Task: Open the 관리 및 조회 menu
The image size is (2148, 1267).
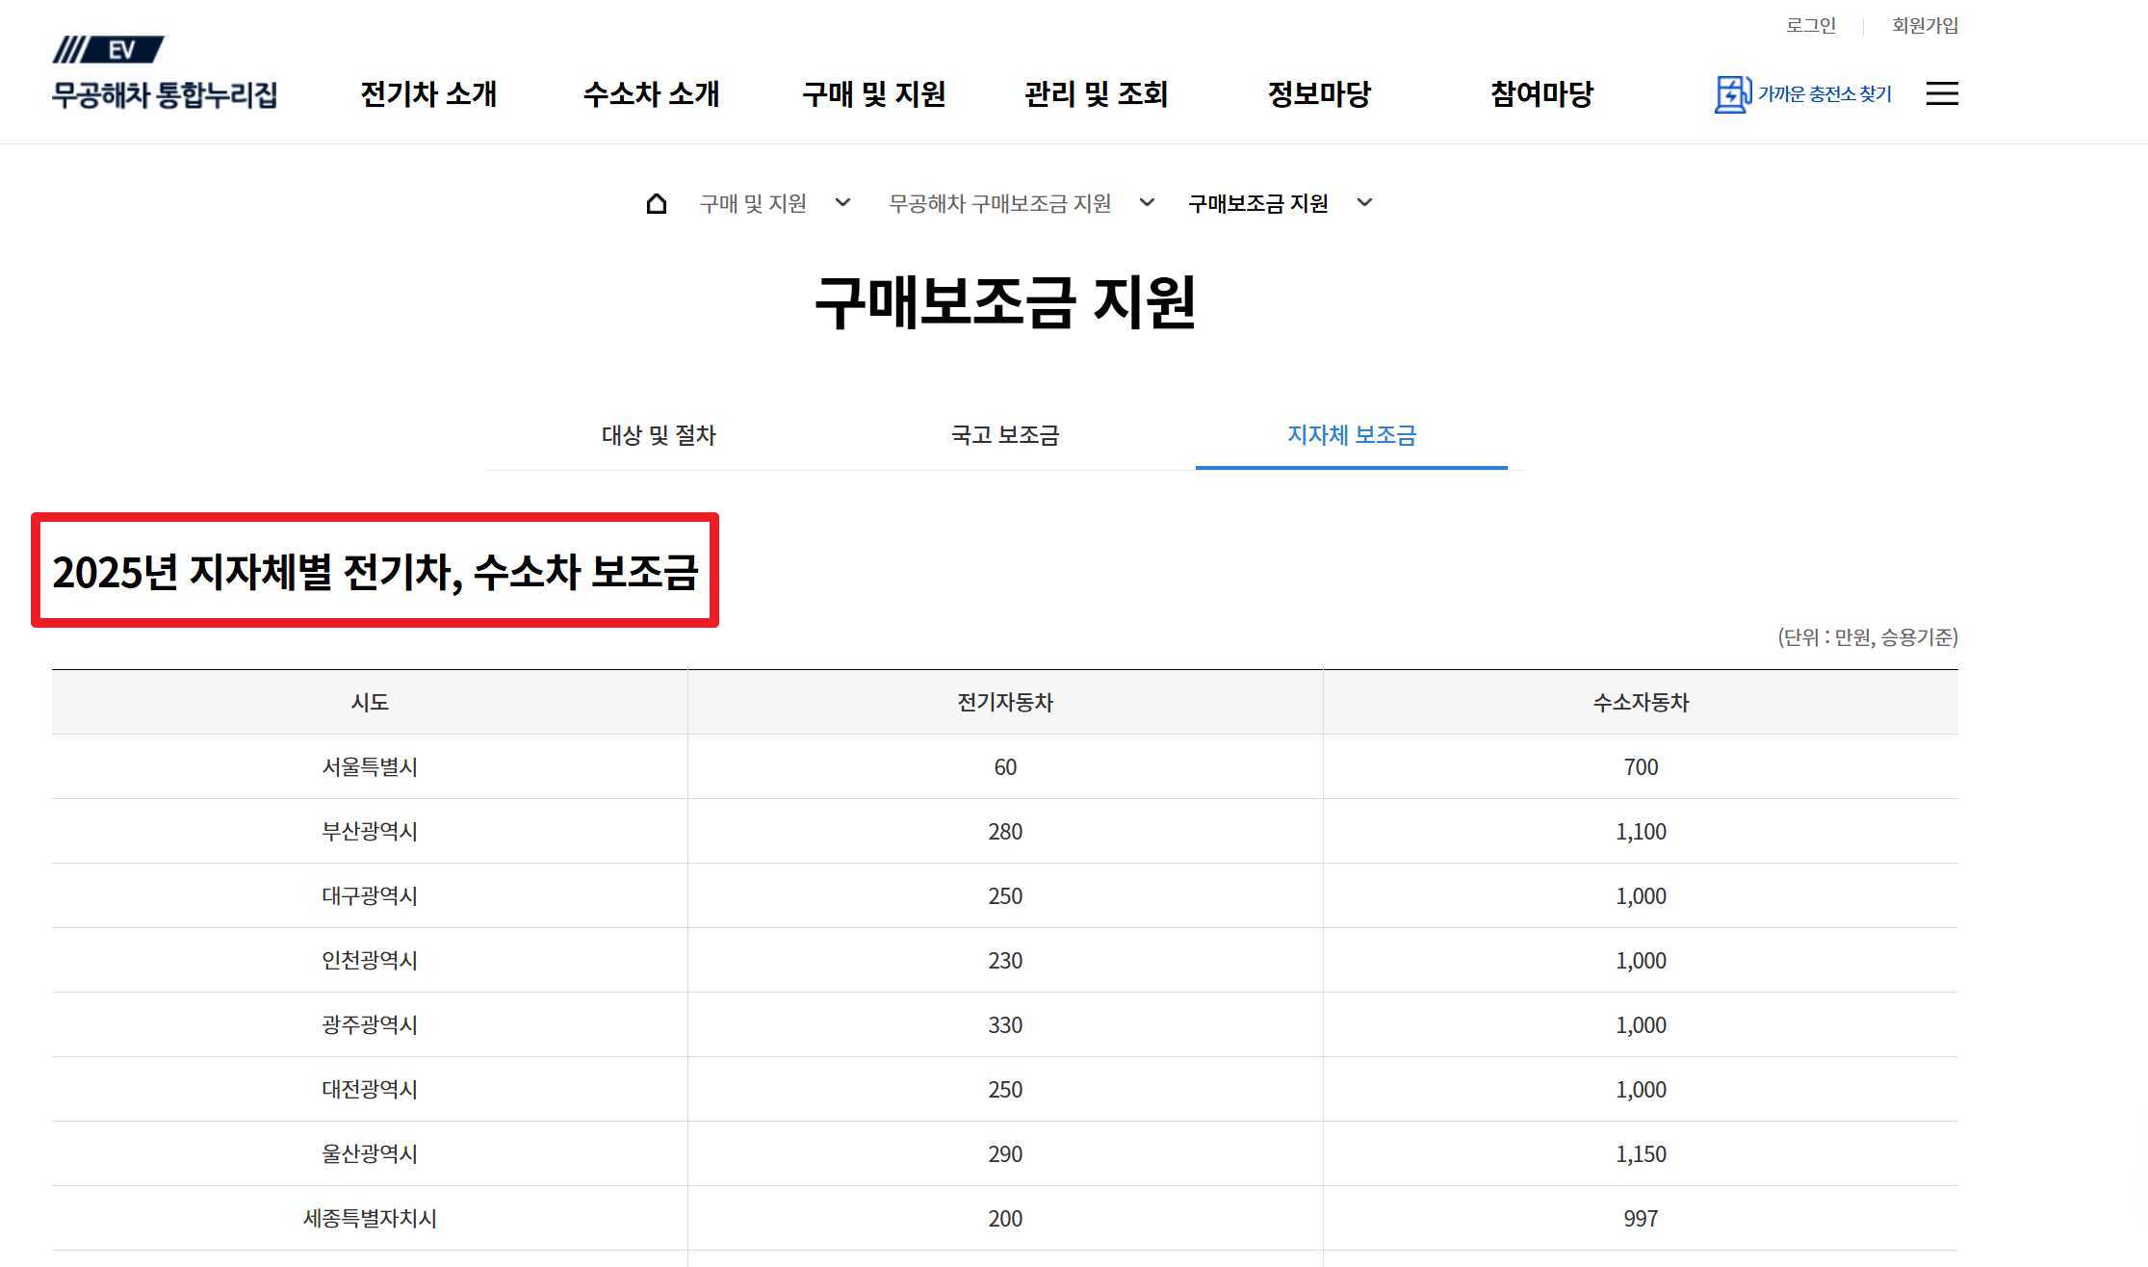Action: tap(1097, 94)
